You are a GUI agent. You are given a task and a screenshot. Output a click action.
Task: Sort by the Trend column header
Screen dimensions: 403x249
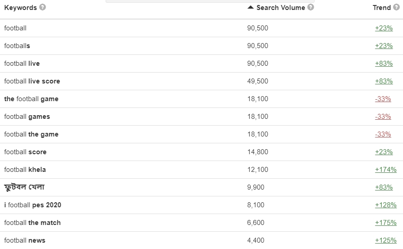click(x=381, y=7)
